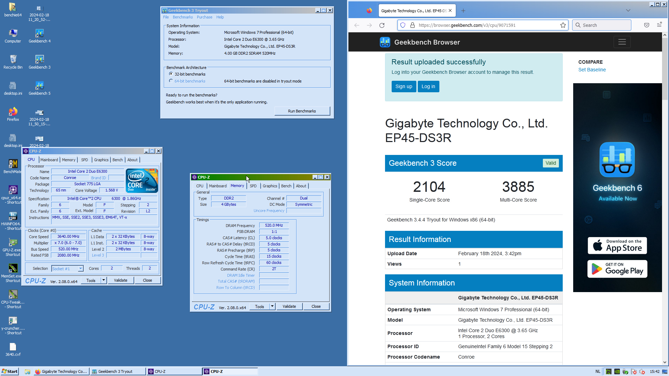Open the Computer desktop icon
Viewport: 669px width, 376px height.
(13, 36)
